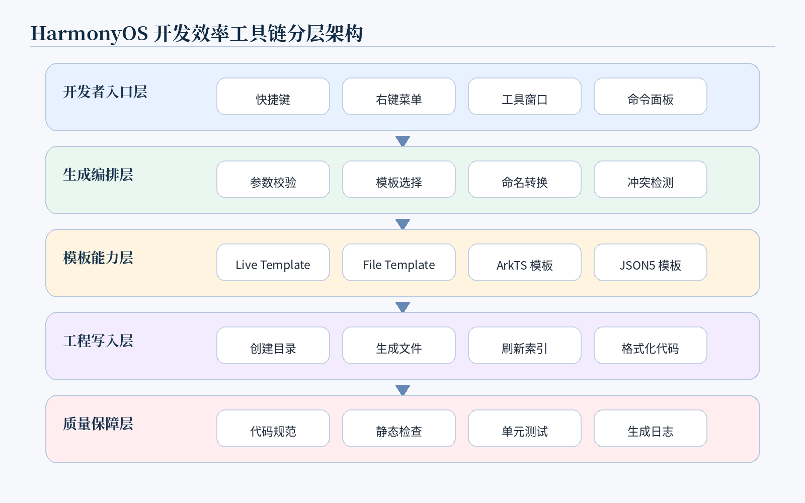The width and height of the screenshot is (805, 503).
Task: Click the 刷新索引 box
Action: pos(525,346)
